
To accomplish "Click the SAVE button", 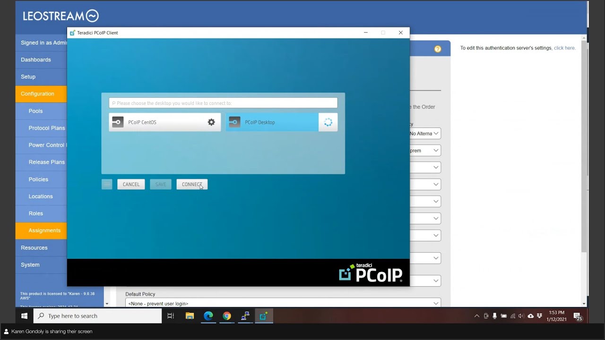I will click(x=161, y=184).
